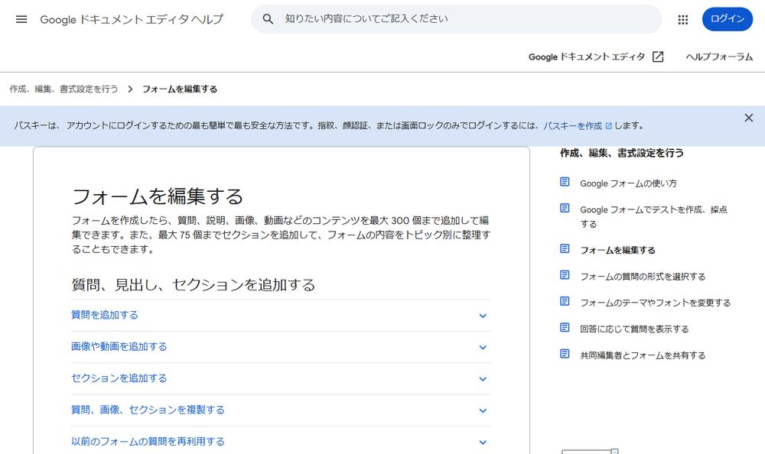Click the ログイン button
765x454 pixels.
(x=727, y=19)
